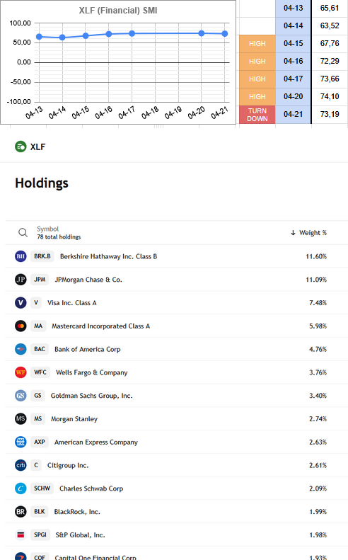
Task: Click the Symbol search input field
Action: click(59, 233)
